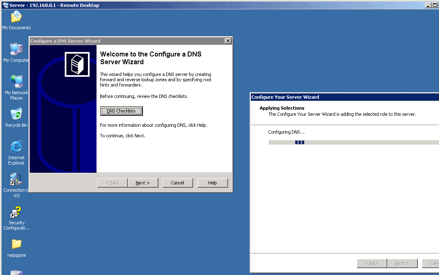Click the disabled Back button in DNS wizard

(x=112, y=183)
